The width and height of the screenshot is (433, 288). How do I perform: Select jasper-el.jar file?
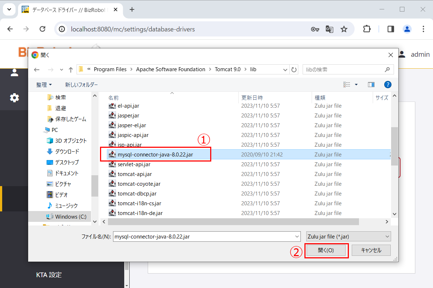coord(132,125)
